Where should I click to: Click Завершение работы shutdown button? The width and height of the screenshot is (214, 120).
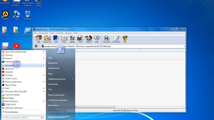[57, 118]
